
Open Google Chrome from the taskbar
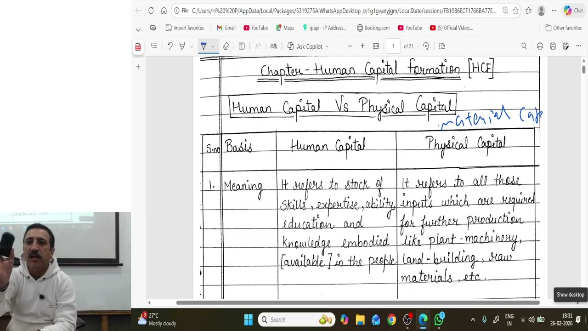pyautogui.click(x=391, y=320)
